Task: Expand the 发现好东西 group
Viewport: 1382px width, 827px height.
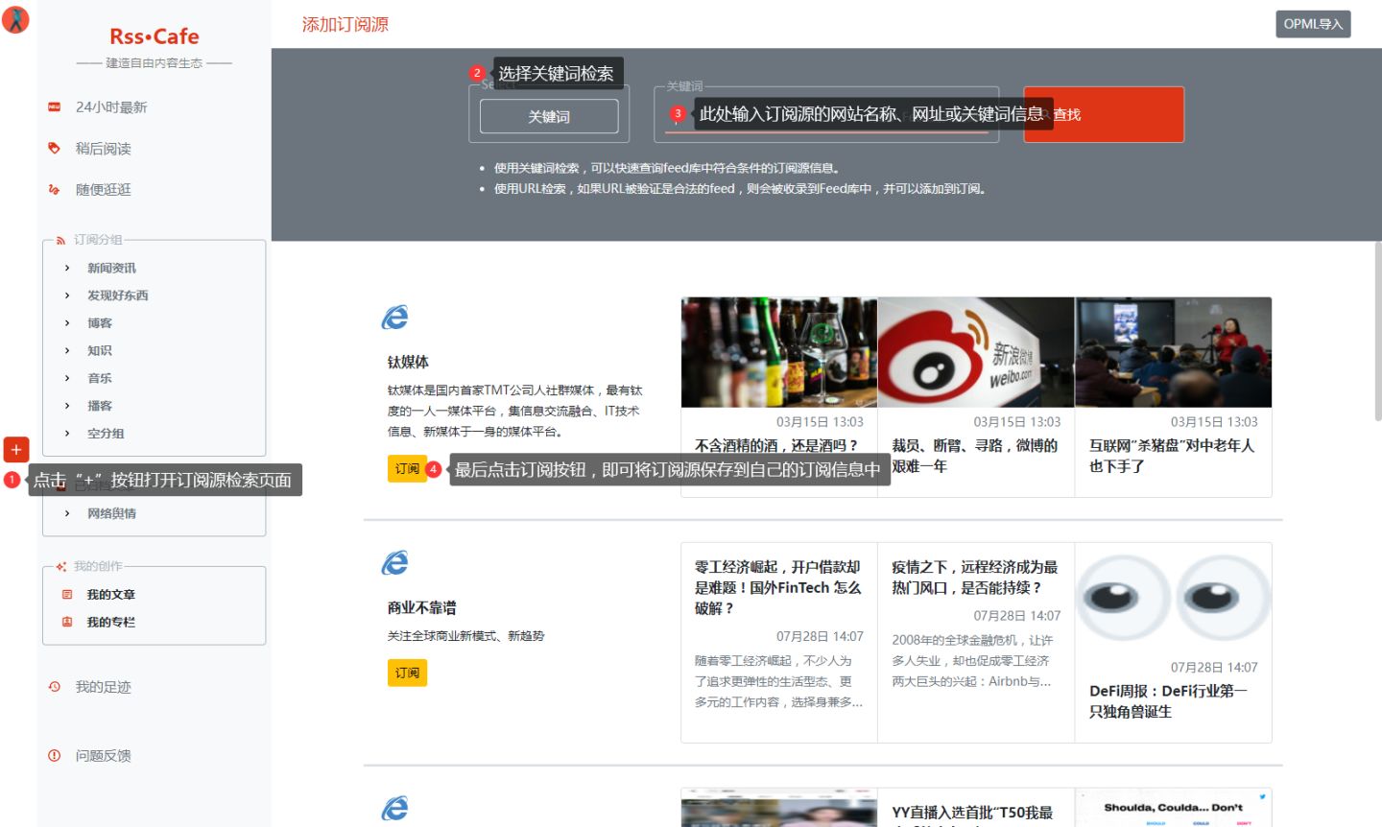Action: (67, 295)
